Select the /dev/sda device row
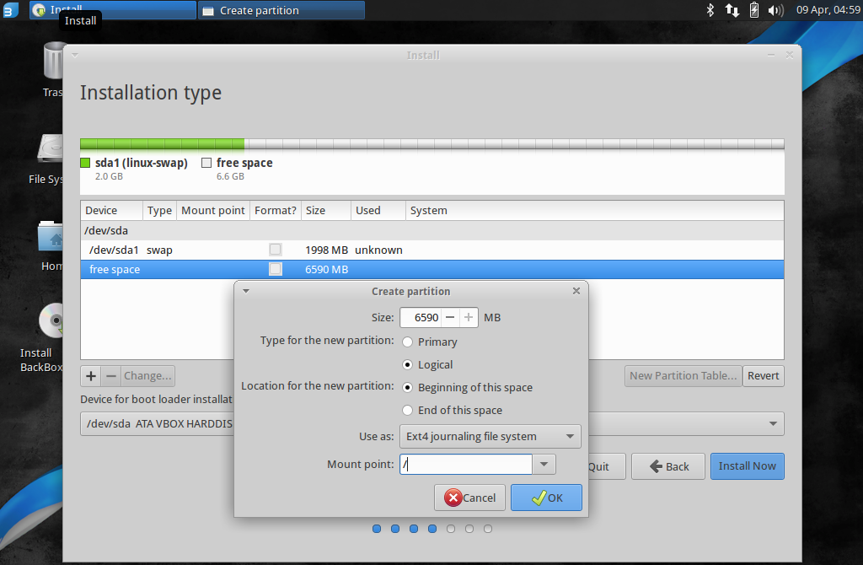 432,230
